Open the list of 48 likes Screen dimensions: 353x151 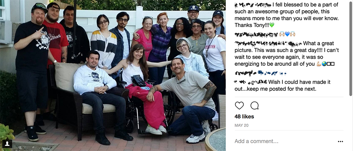(x=244, y=116)
